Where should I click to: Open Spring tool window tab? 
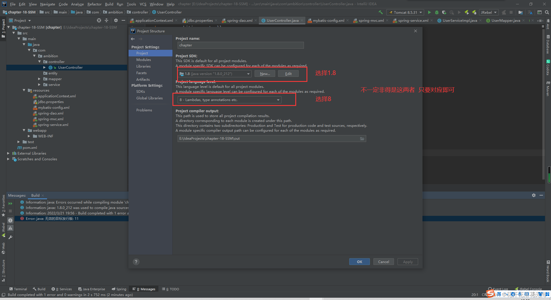click(119, 289)
